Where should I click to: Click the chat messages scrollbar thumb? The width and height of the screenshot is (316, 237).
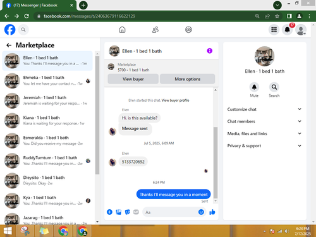tap(216, 162)
